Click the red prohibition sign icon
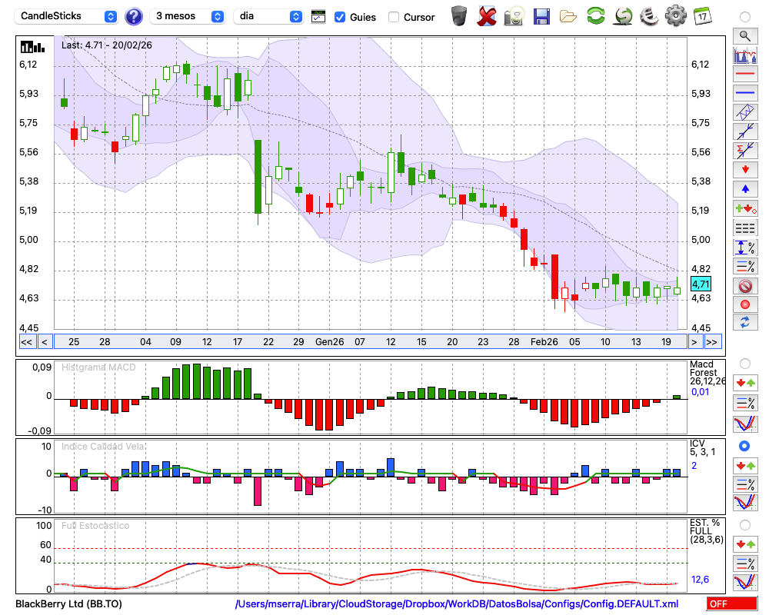The image size is (769, 615). [x=744, y=286]
